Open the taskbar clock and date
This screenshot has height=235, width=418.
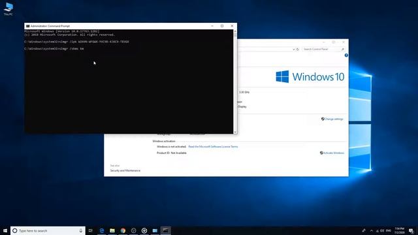coord(400,230)
